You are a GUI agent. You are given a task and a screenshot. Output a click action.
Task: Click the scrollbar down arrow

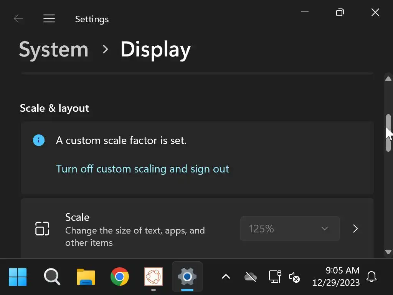(x=388, y=252)
